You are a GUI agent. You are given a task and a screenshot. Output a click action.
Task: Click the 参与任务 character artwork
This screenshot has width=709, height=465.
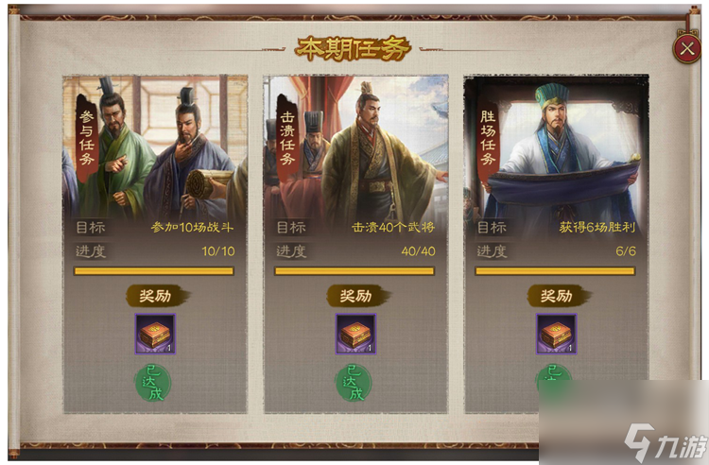point(155,146)
